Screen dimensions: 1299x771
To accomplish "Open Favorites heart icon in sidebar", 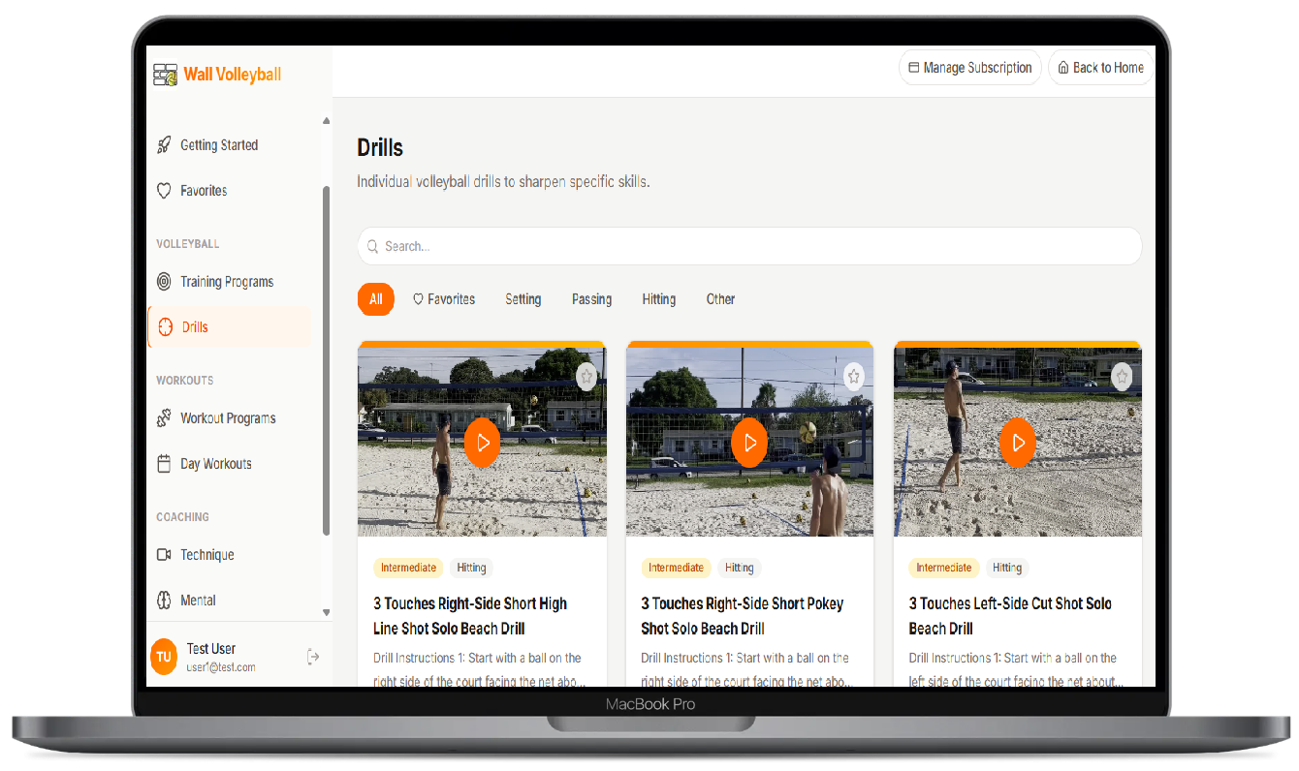I will [x=164, y=191].
